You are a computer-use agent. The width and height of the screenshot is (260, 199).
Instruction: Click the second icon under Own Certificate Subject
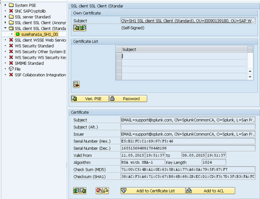(83, 28)
